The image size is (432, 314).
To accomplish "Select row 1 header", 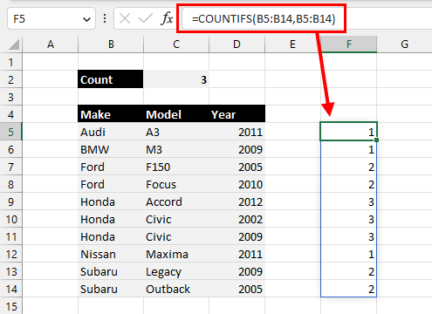I will click(x=11, y=62).
